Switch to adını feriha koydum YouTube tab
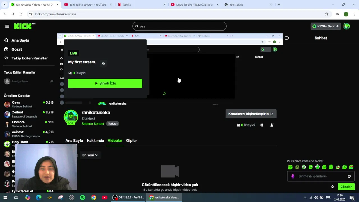Viewport: 359px width, 202px height. [x=88, y=4]
